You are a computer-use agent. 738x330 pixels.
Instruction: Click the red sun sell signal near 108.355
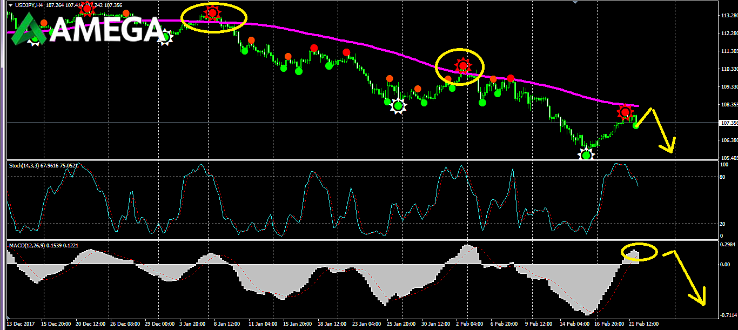pyautogui.click(x=626, y=112)
